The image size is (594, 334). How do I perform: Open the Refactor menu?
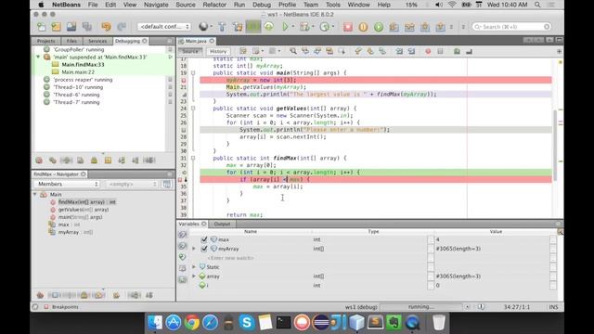click(214, 5)
